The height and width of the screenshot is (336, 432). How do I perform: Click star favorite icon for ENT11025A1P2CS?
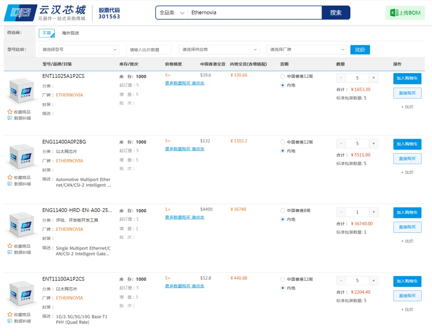tap(10, 112)
